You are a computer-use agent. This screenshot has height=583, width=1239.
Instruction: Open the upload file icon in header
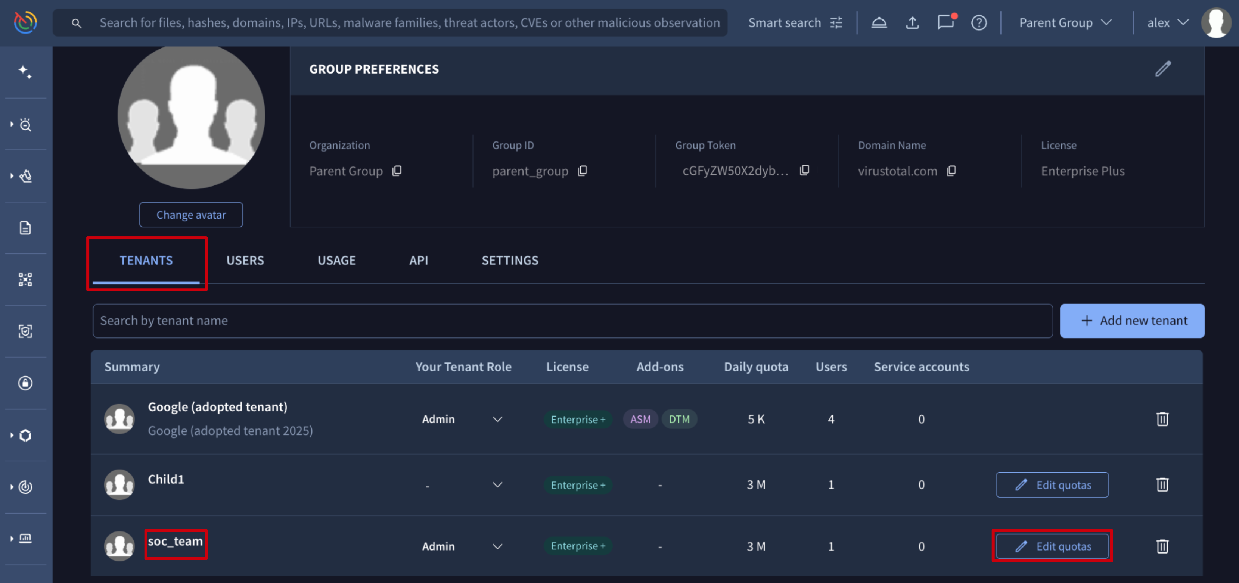(912, 23)
